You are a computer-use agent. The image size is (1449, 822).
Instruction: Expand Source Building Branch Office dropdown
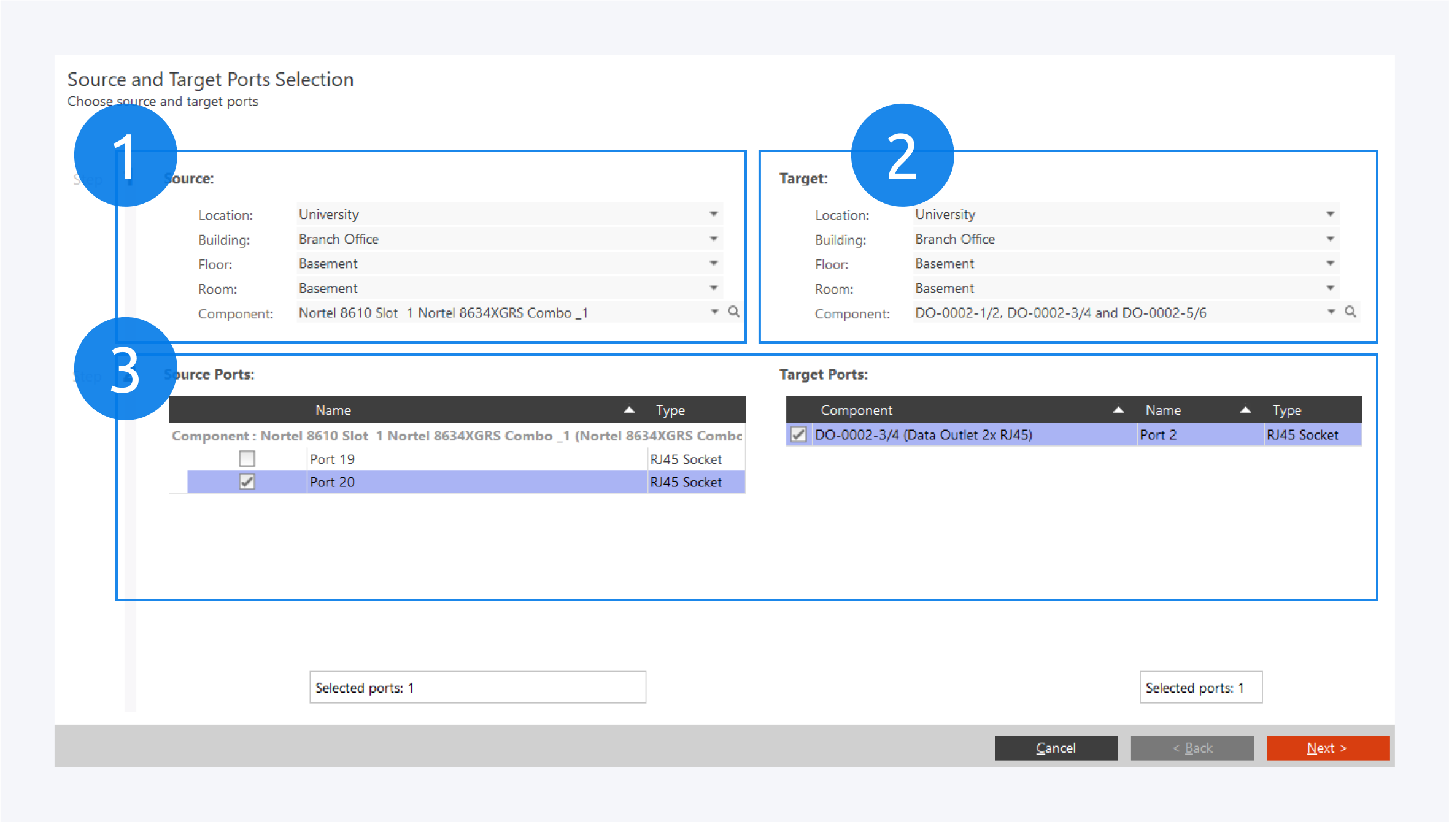[714, 239]
